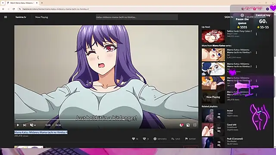Viewport: 276px width, 155px height.
Task: Open the Seikou Senki Pony Celes 2 title
Action: 239,31
